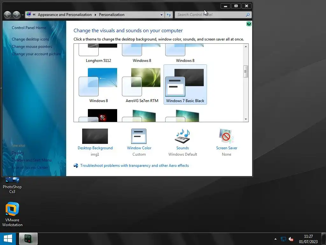
Task: Open Change mouse pointers link
Action: click(32, 47)
